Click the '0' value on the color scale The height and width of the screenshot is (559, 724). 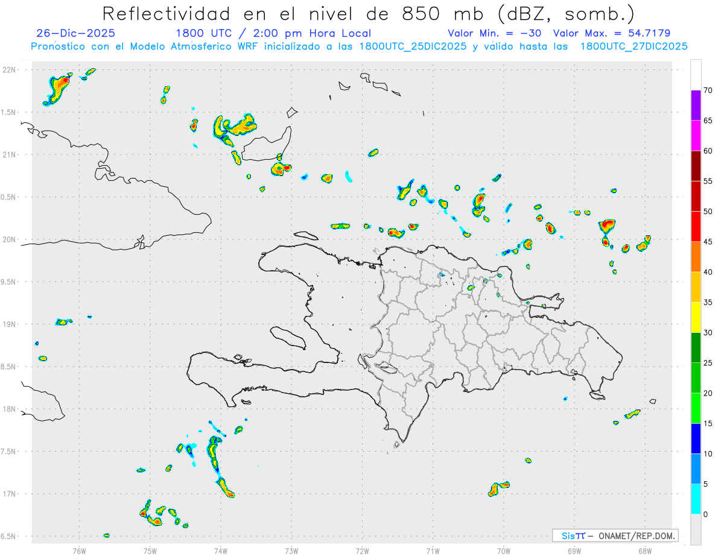coord(706,514)
